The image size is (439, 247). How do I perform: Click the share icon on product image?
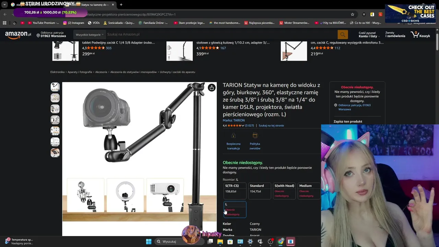point(212,88)
